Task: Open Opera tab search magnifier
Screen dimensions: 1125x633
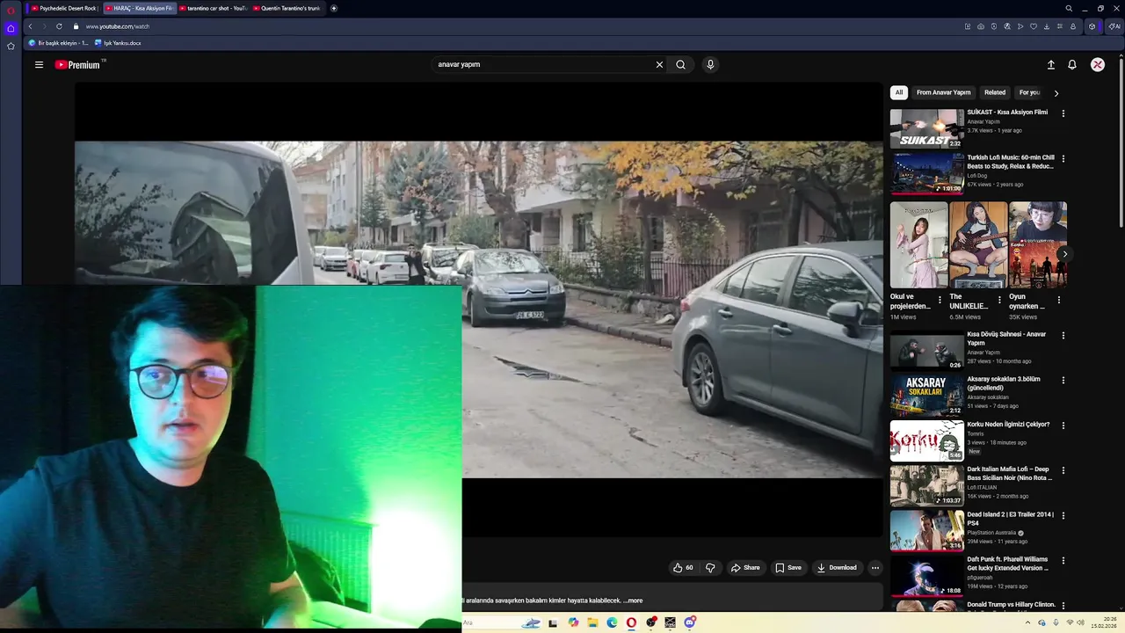Action: (x=1069, y=8)
